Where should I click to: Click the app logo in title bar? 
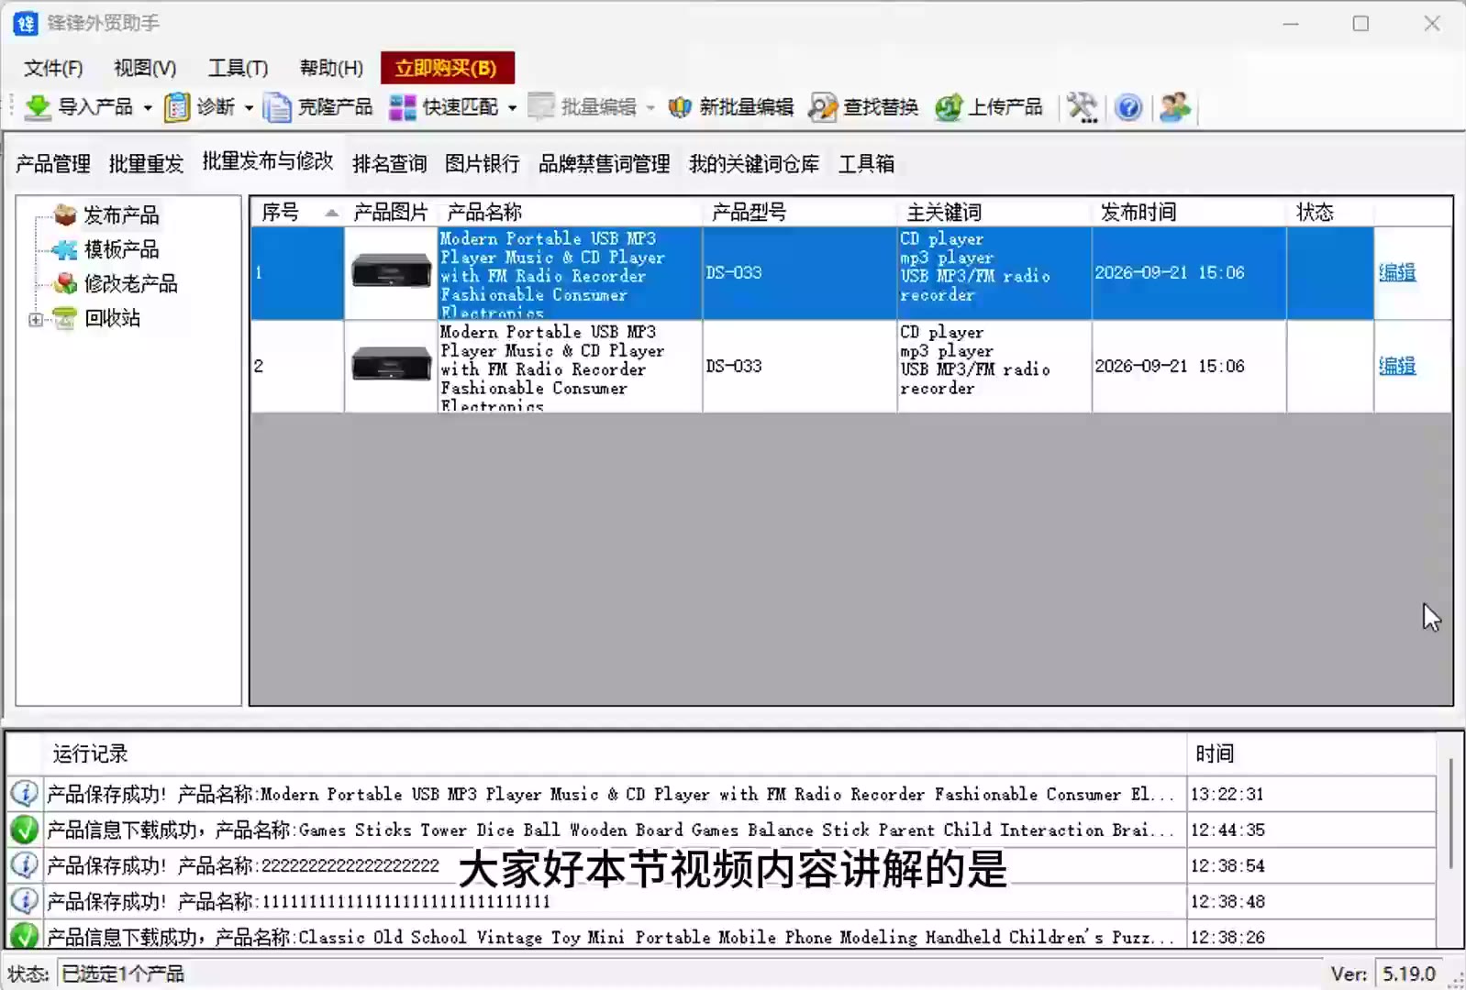(x=25, y=23)
